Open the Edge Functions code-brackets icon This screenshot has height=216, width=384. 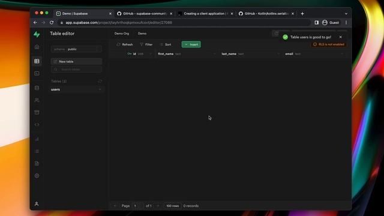(37, 124)
